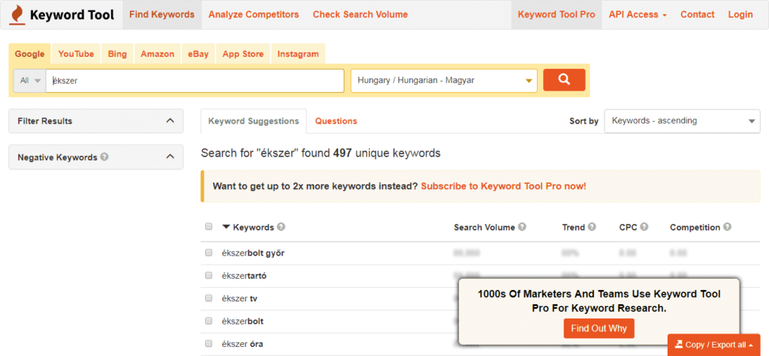Click the Login link

740,15
